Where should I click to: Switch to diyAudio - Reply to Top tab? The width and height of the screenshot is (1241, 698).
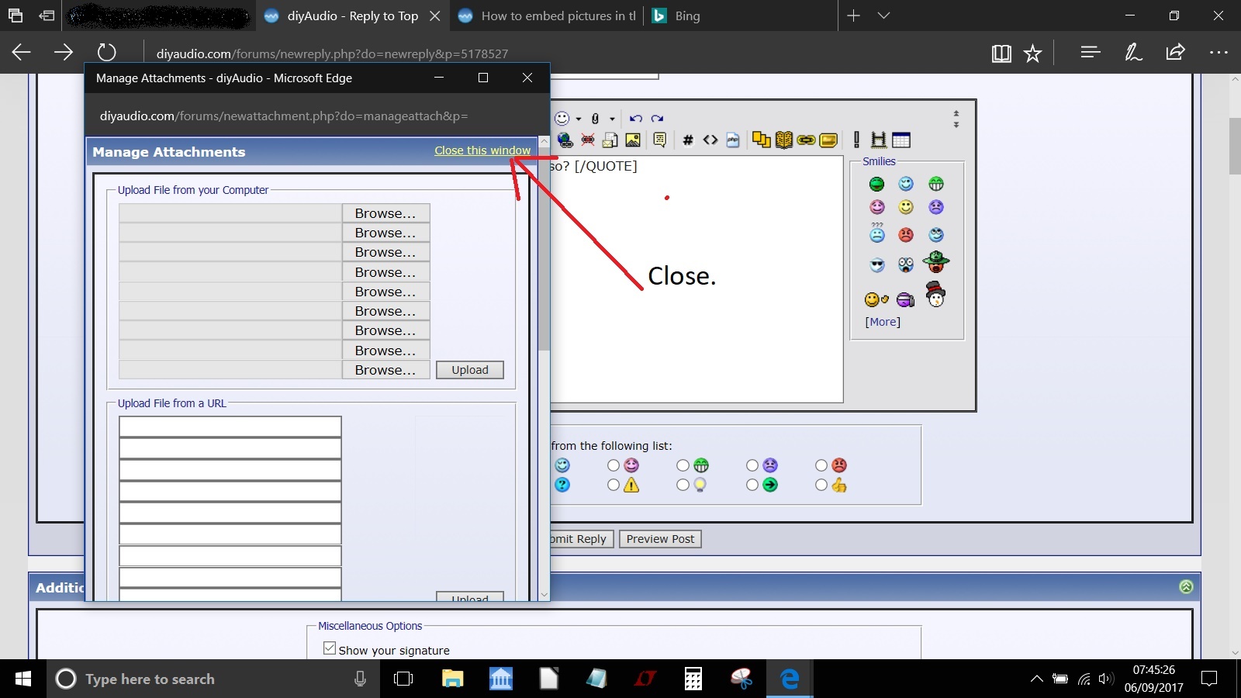[x=352, y=16]
